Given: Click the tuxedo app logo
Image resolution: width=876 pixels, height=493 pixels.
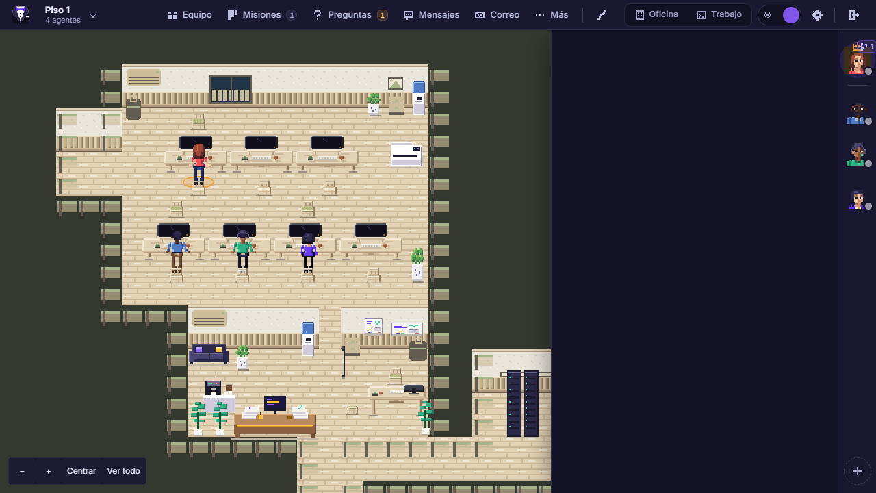Looking at the screenshot, I should [x=21, y=14].
